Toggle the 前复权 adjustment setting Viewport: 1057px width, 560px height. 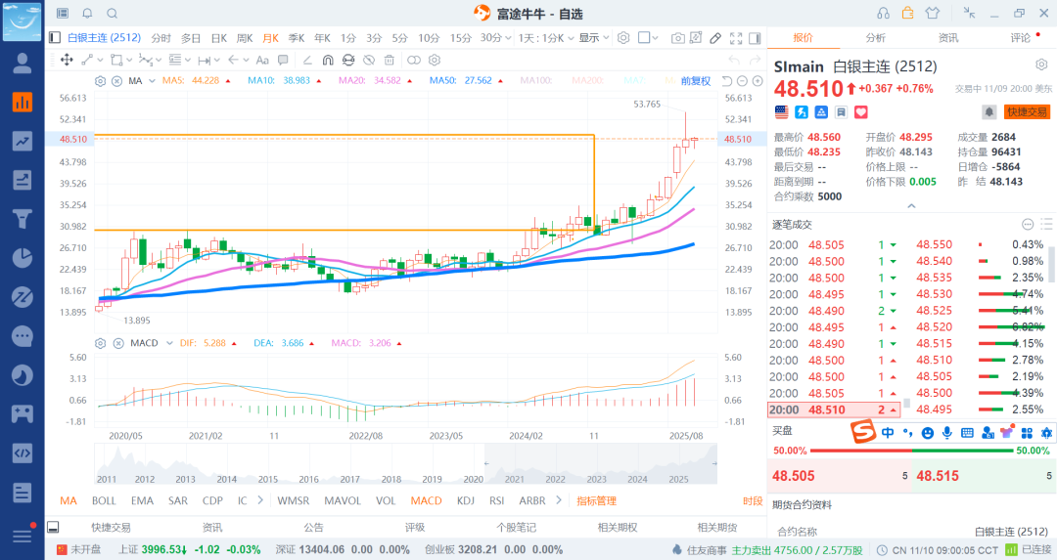(x=695, y=80)
